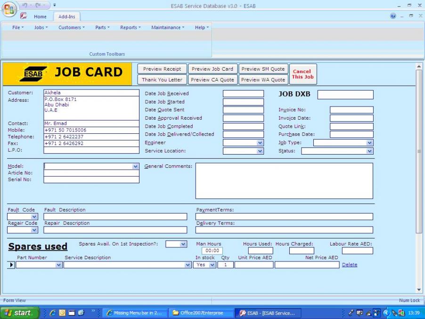Expand the Fault Code dropdown

34,217
